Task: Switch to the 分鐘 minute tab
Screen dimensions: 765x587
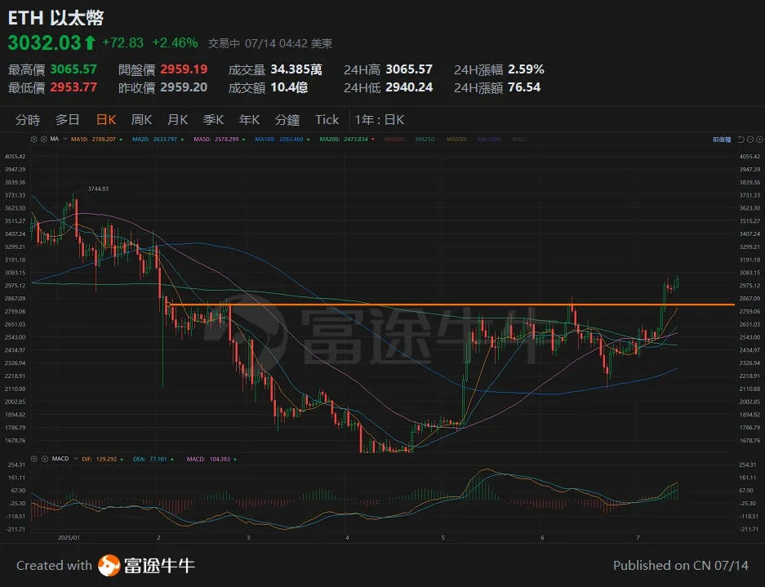Action: point(287,119)
